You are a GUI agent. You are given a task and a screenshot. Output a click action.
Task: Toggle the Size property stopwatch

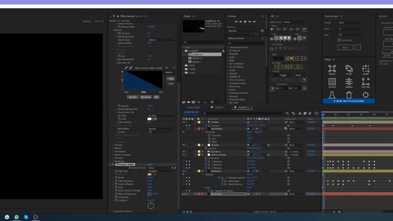click(x=119, y=56)
